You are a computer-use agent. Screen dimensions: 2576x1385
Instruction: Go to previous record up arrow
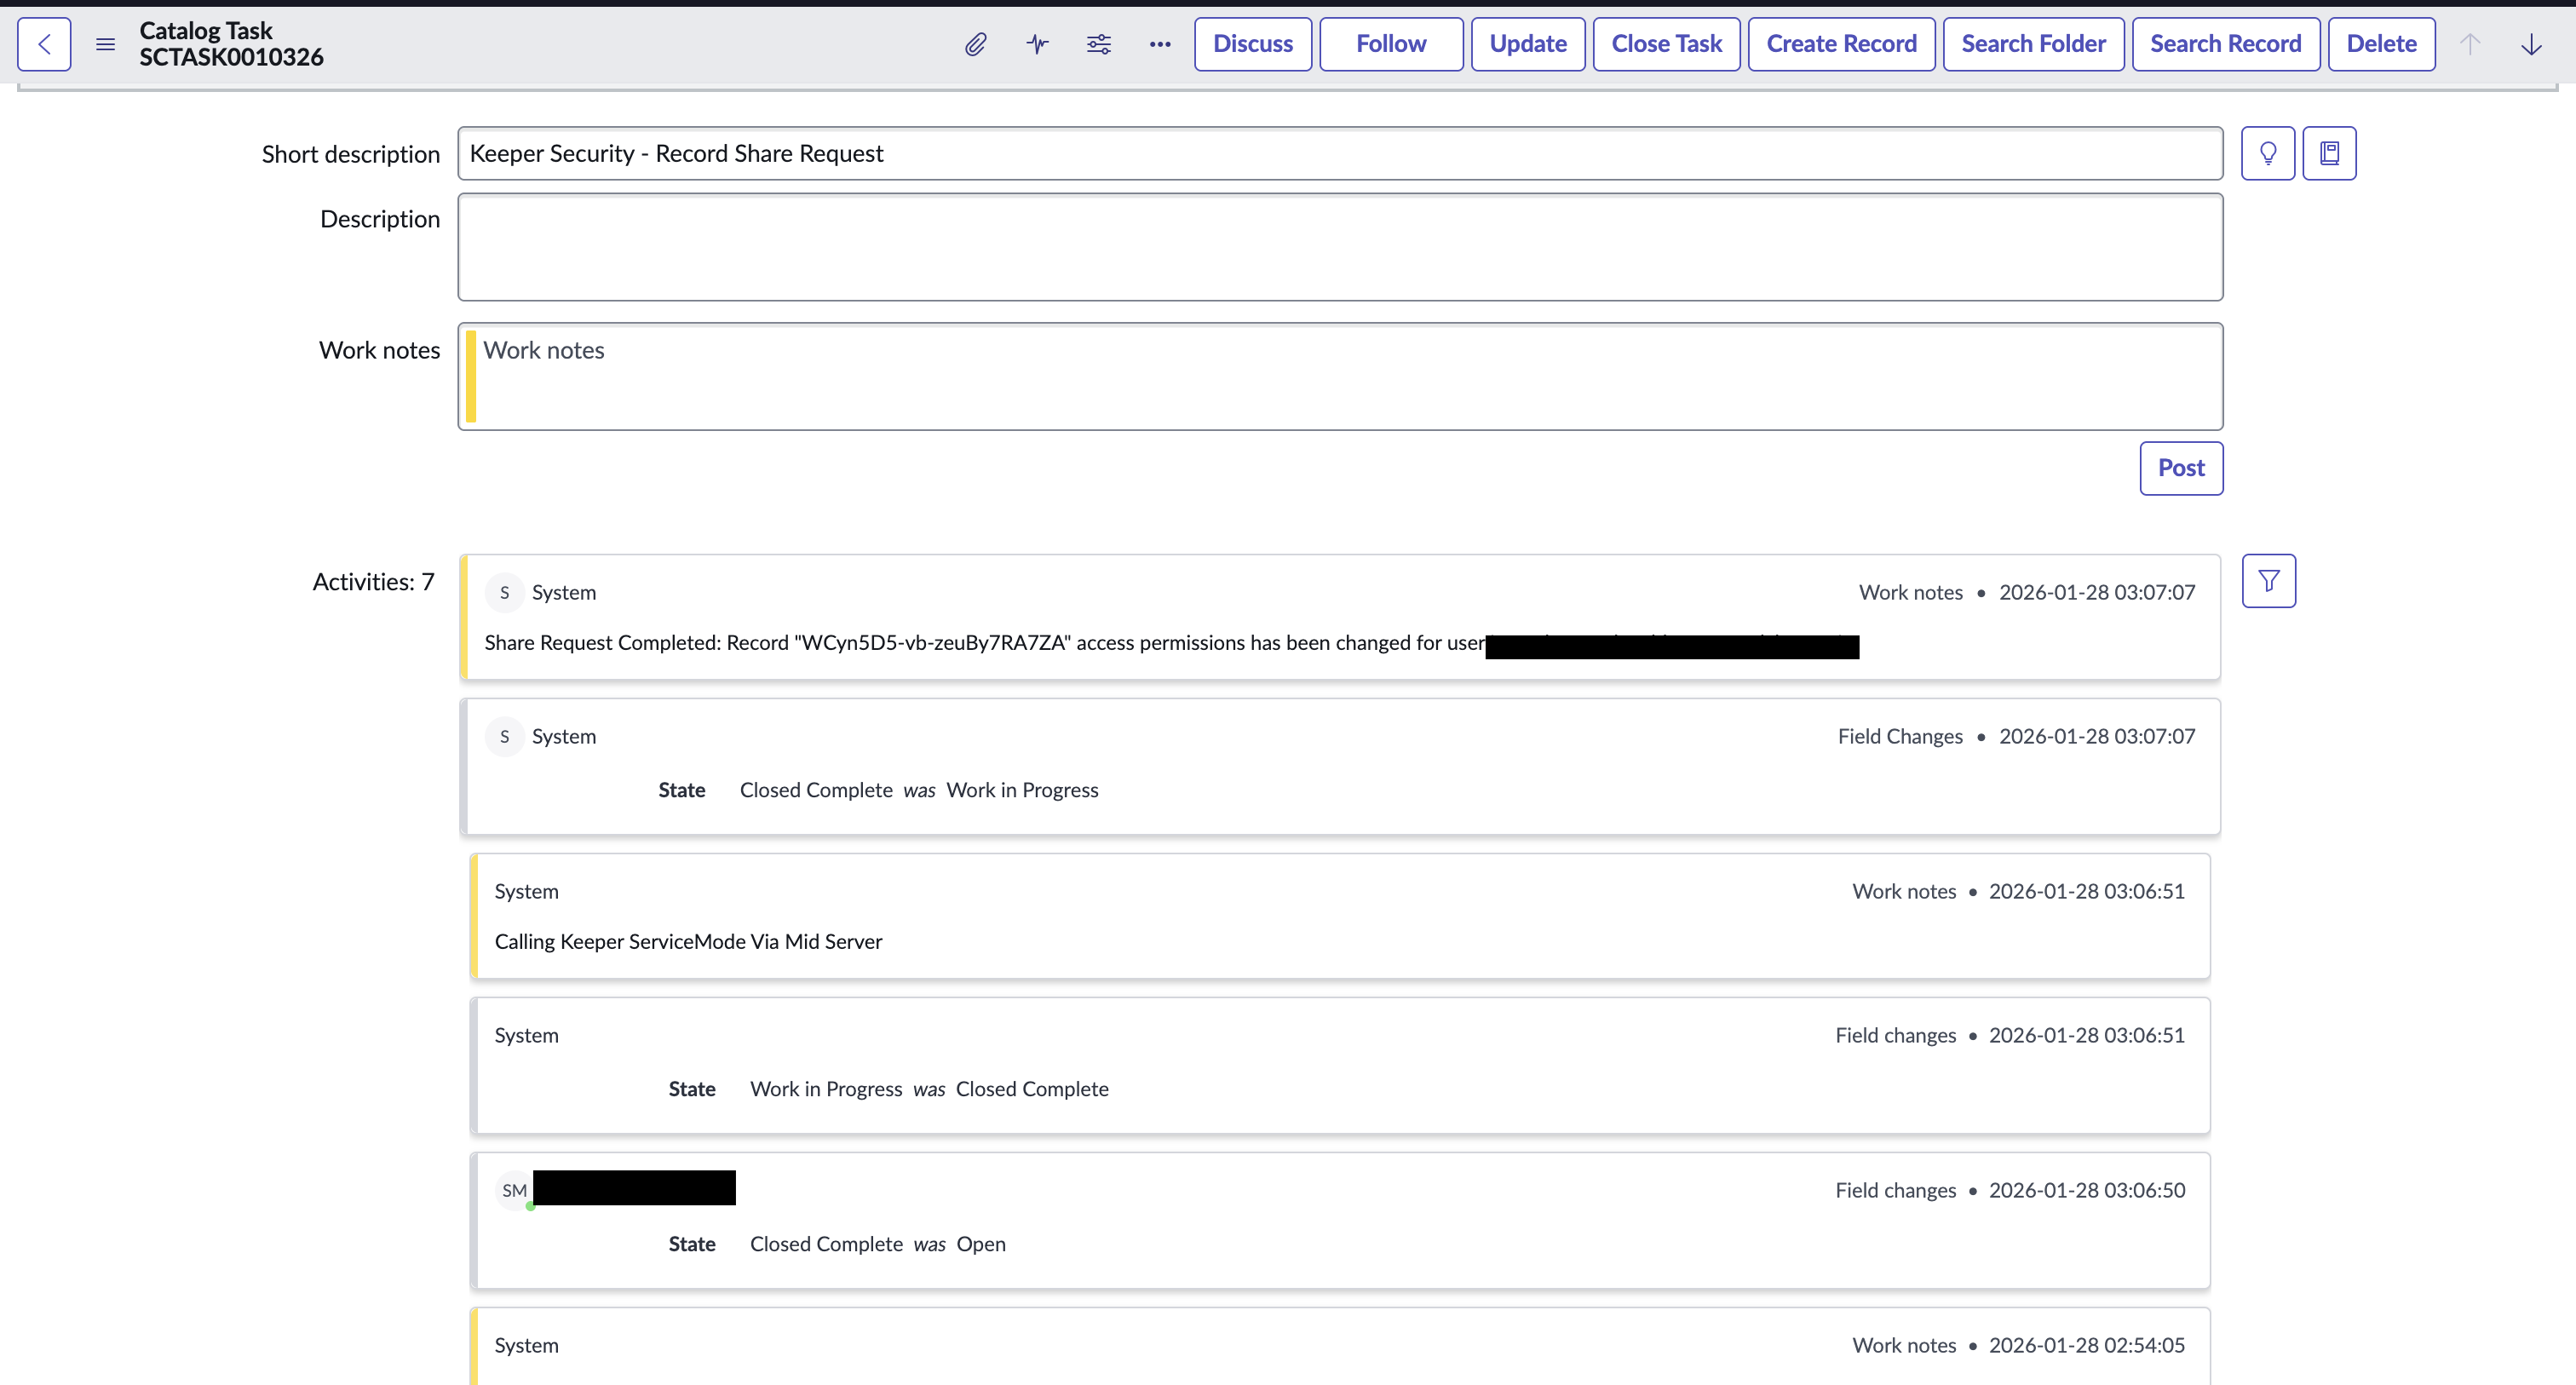tap(2469, 44)
